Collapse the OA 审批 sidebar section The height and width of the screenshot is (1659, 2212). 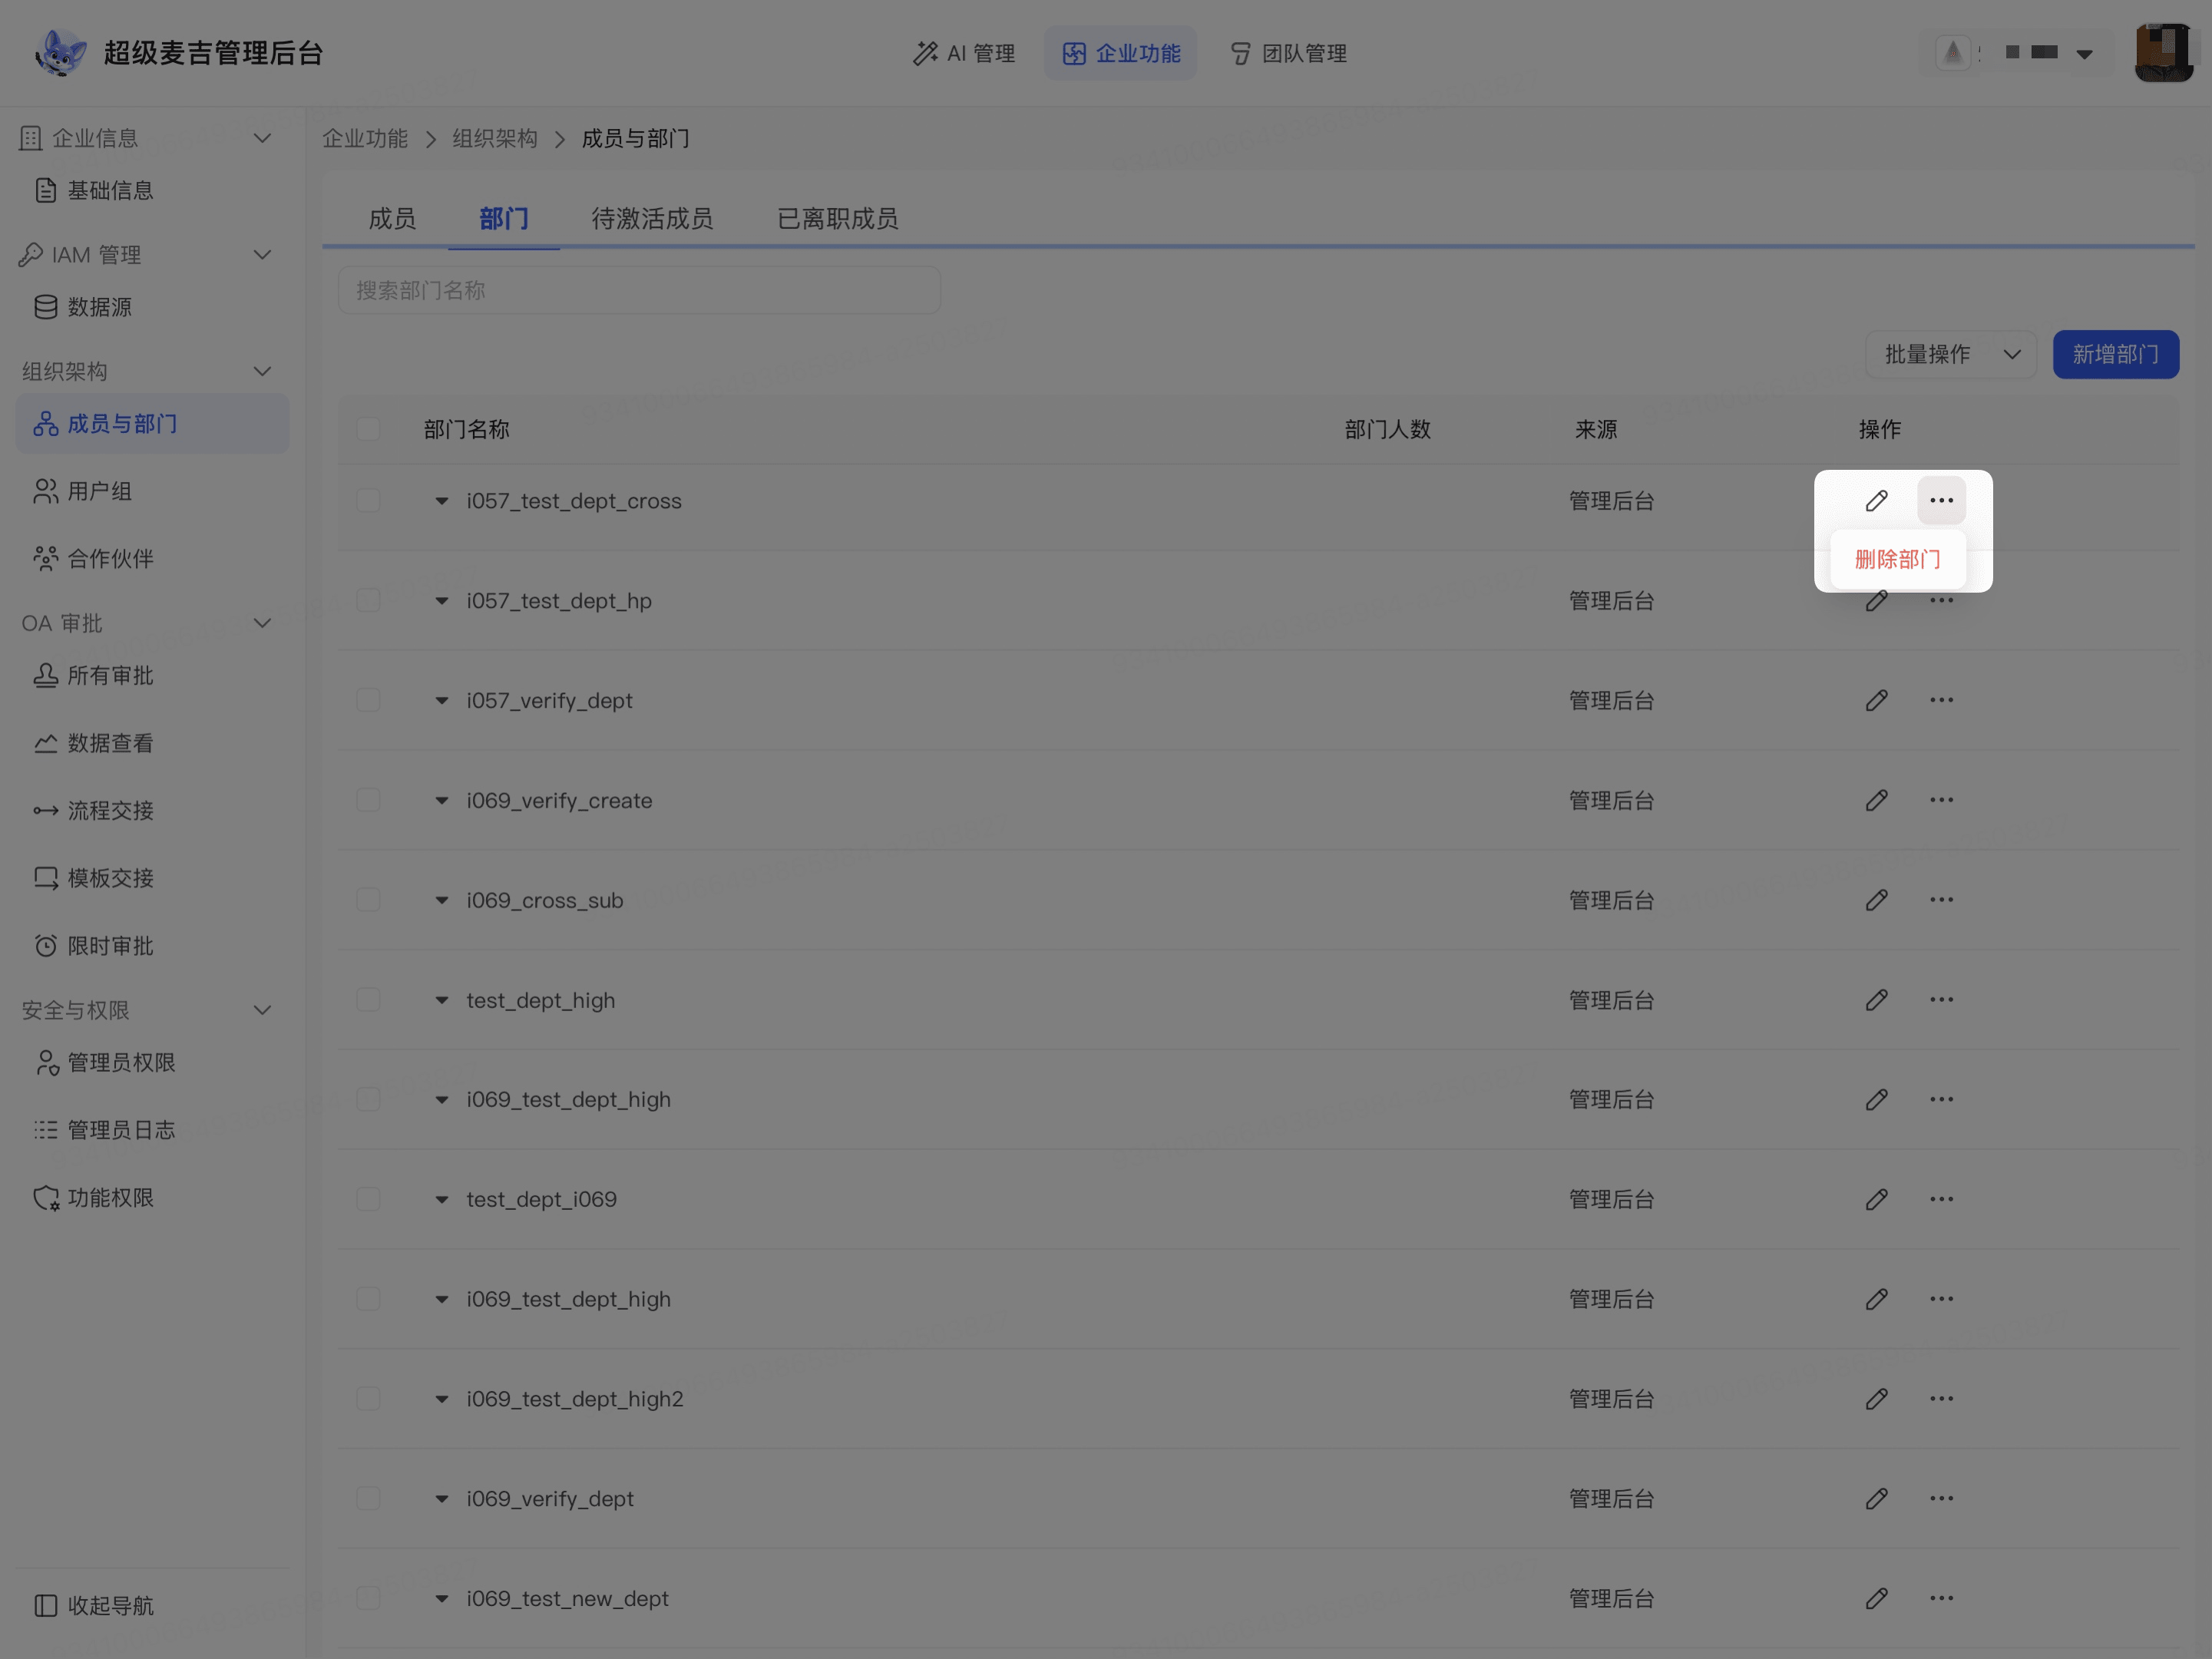click(262, 623)
